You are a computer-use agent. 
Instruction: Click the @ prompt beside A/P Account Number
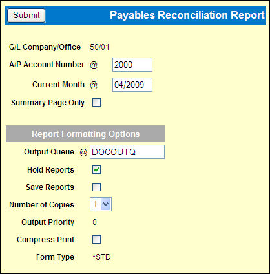[x=94, y=65]
